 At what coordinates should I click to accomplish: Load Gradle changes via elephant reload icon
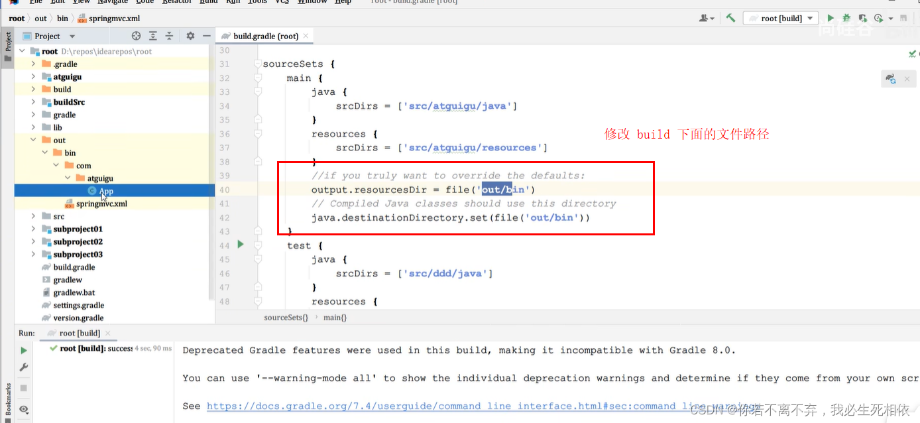[891, 79]
